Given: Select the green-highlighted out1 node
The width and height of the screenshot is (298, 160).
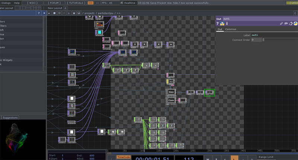Looking at the screenshot, I should click(209, 92).
